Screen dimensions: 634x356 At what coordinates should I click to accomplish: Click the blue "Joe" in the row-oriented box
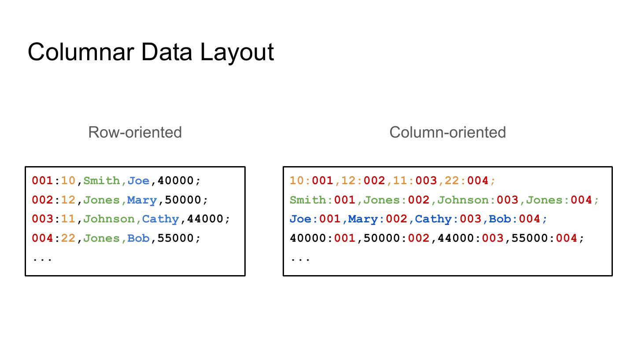[139, 181]
